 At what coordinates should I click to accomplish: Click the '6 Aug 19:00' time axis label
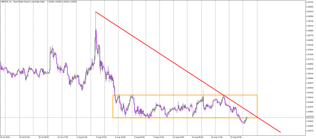point(121,137)
